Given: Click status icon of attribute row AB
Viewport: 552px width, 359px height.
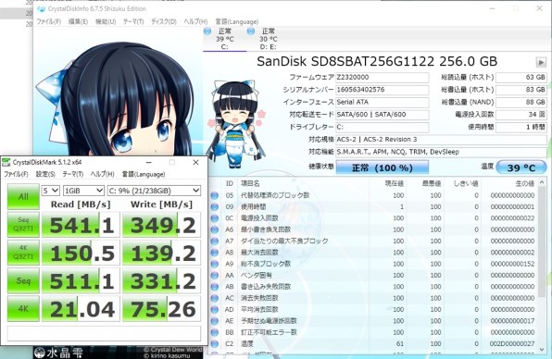Looking at the screenshot, I should [214, 287].
